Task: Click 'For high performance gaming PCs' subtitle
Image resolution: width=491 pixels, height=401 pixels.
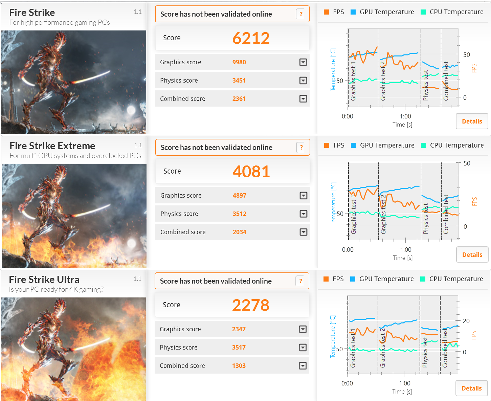Action: point(60,23)
